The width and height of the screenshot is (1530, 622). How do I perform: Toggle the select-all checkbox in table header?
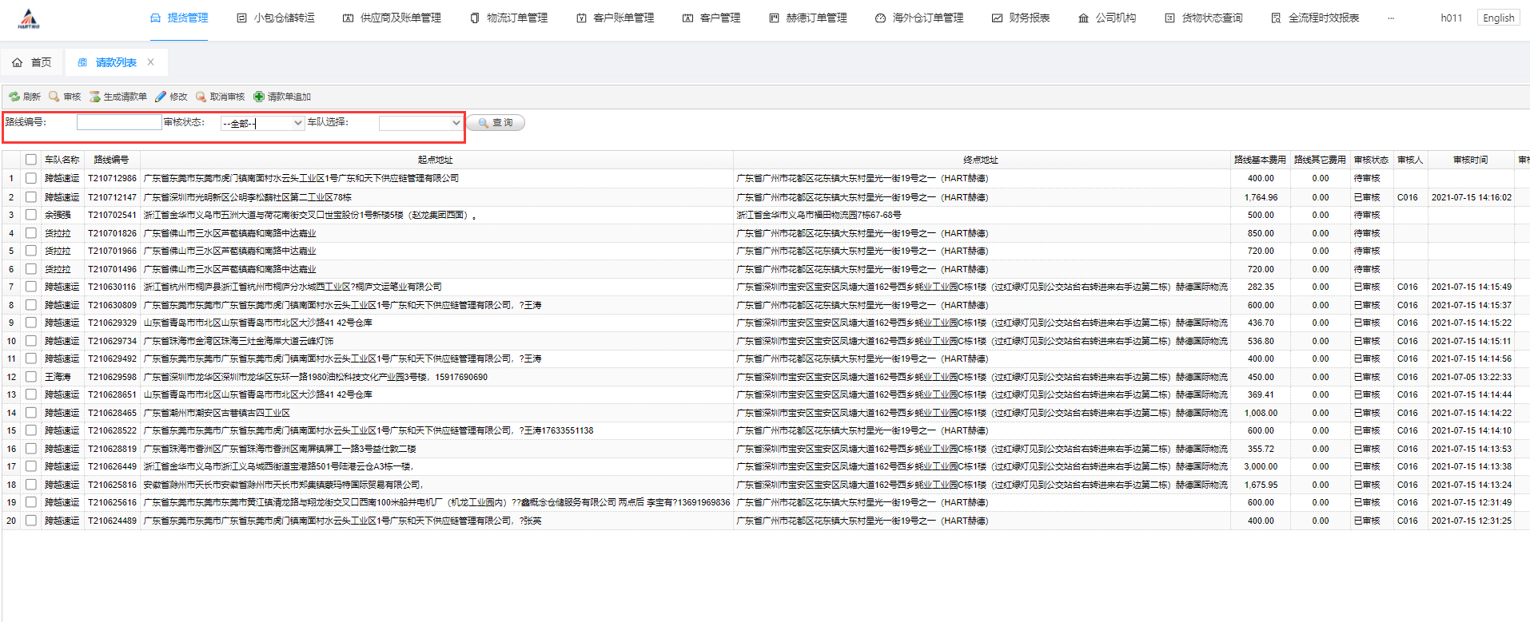[x=31, y=160]
